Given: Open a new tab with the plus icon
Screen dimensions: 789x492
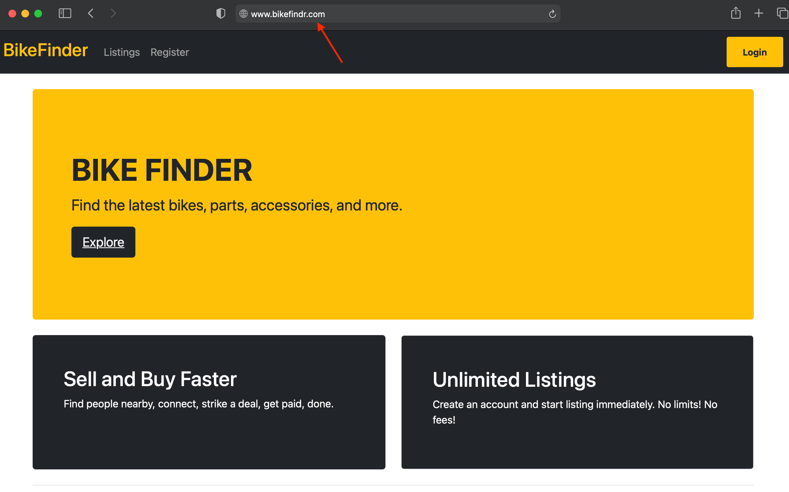Looking at the screenshot, I should 758,13.
